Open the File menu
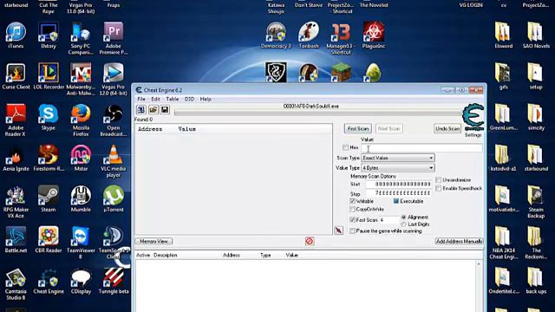 (x=141, y=99)
